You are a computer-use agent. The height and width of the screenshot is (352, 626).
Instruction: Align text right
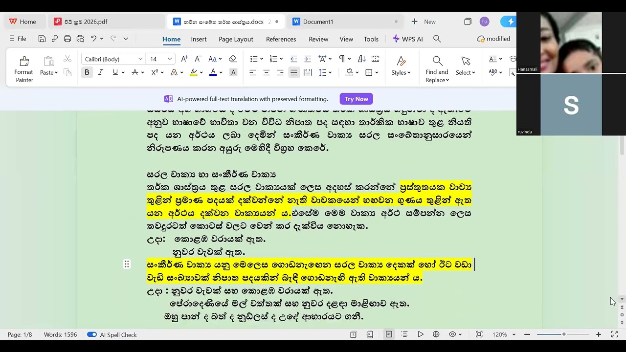click(280, 72)
